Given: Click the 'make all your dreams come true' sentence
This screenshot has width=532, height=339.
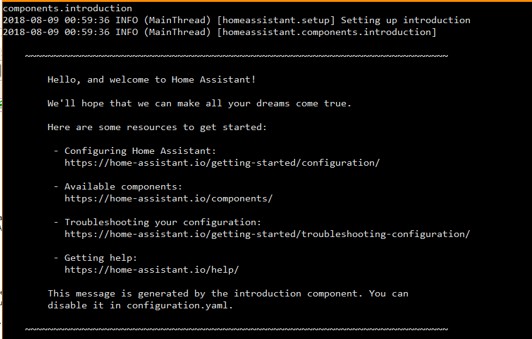Looking at the screenshot, I should pyautogui.click(x=199, y=103).
